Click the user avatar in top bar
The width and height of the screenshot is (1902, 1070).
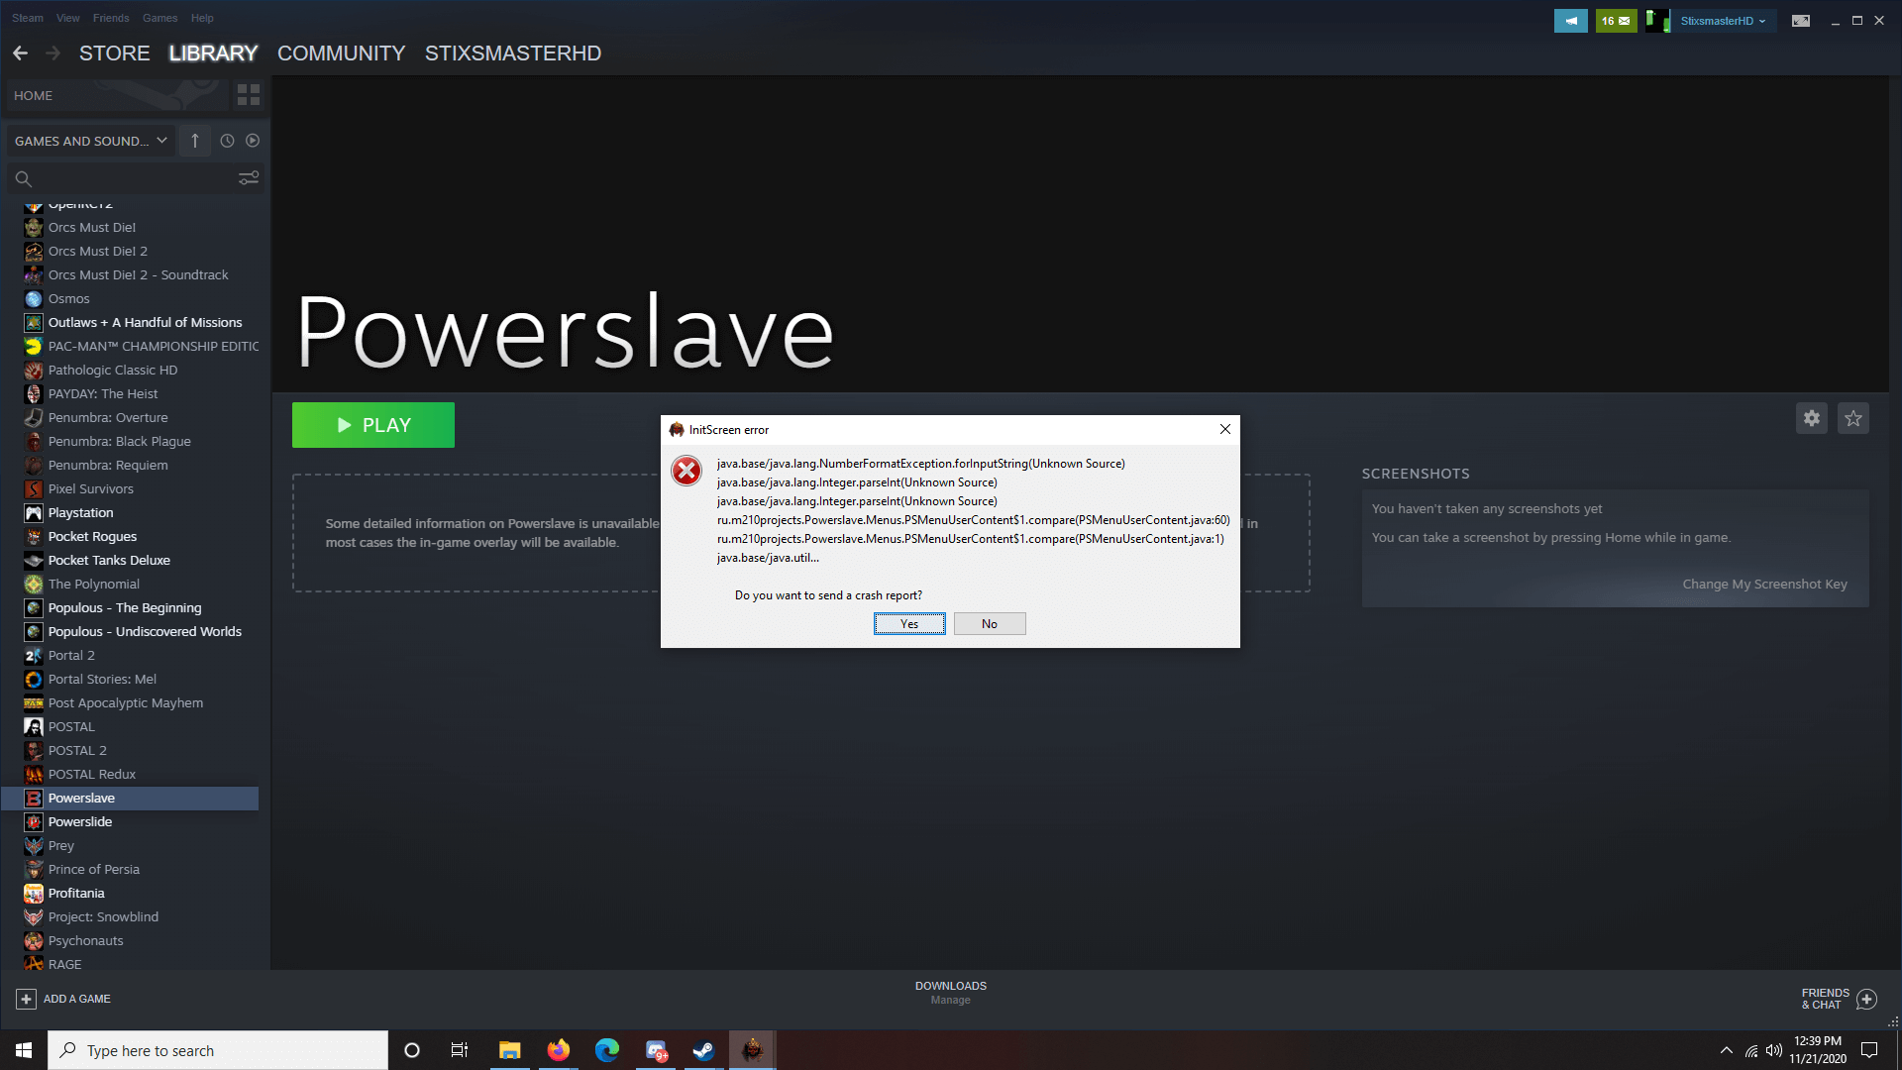[1657, 21]
